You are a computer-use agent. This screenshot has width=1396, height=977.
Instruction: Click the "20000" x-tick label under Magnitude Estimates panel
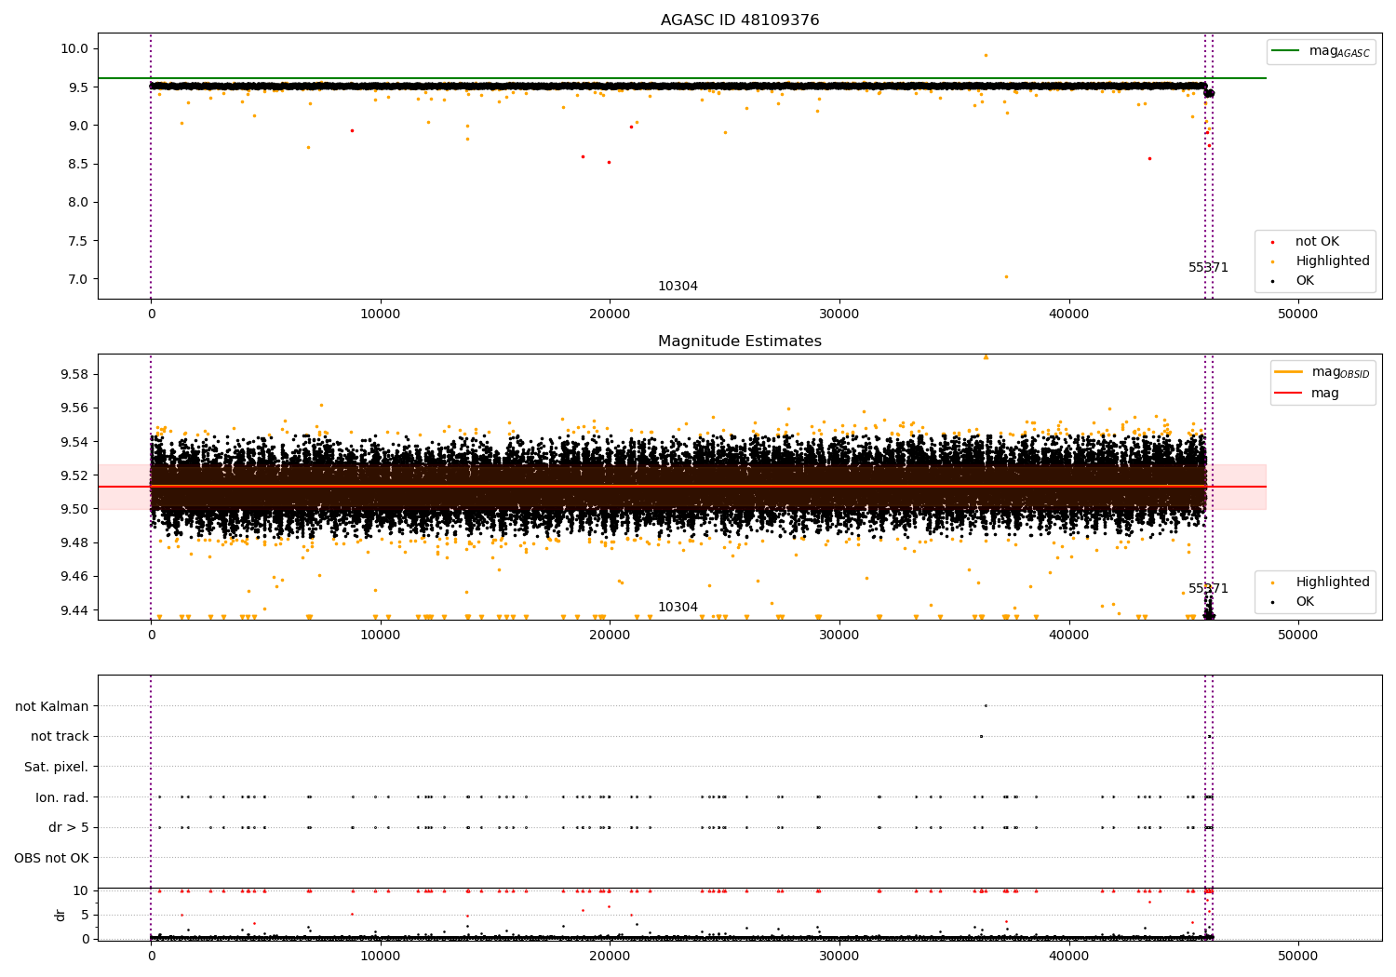[x=610, y=636]
